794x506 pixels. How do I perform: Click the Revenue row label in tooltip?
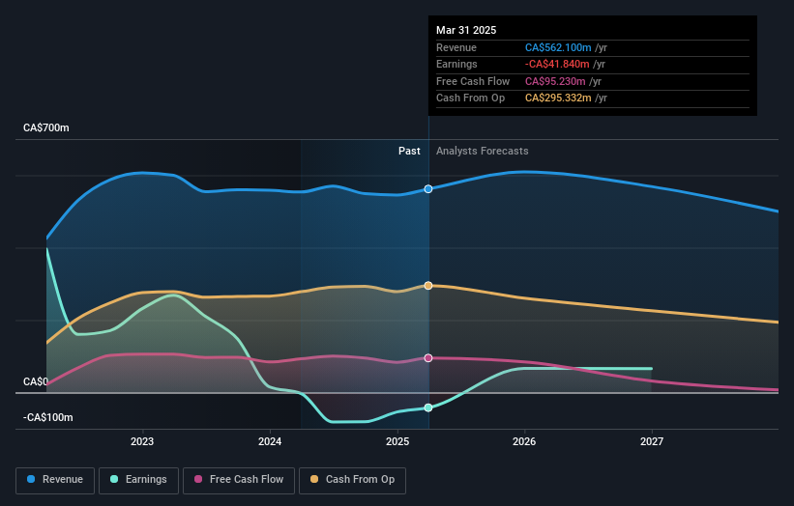[x=456, y=47]
